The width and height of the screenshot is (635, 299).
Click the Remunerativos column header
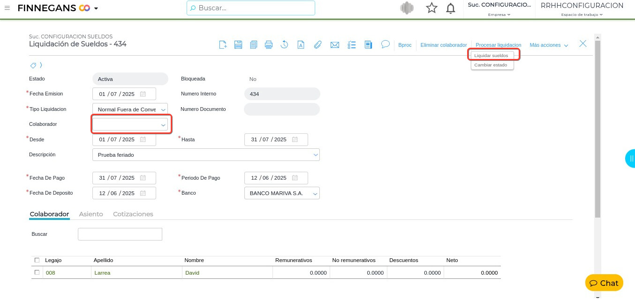click(294, 260)
